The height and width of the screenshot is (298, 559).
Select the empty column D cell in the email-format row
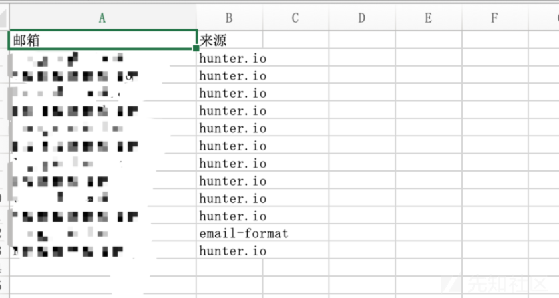pos(362,233)
